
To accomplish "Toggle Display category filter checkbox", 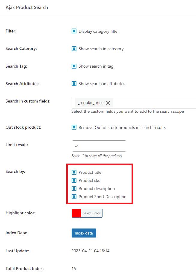I will [x=74, y=31].
